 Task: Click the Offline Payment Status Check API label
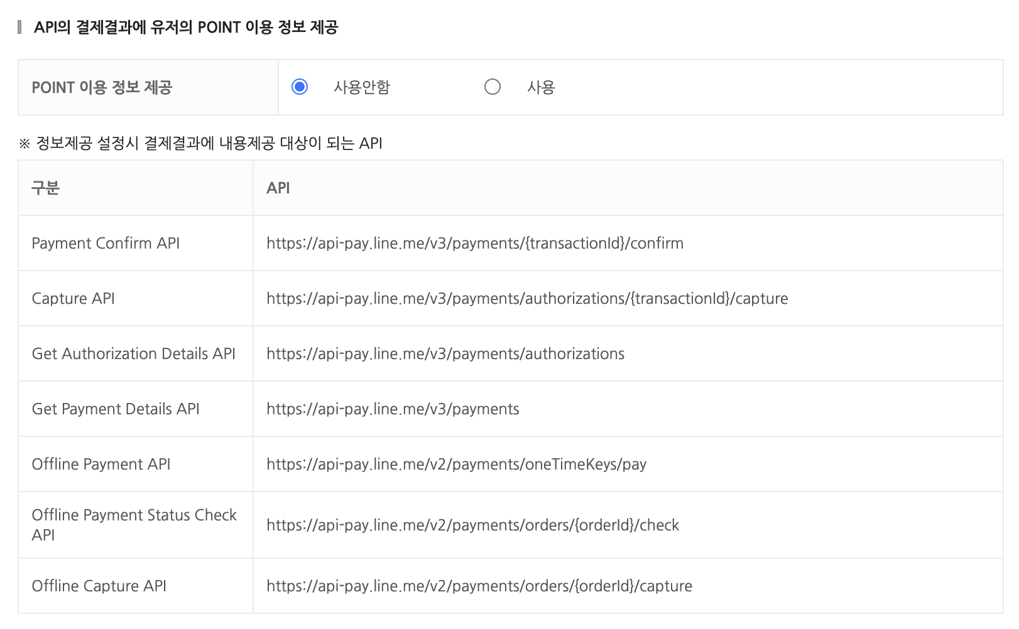[x=134, y=525]
